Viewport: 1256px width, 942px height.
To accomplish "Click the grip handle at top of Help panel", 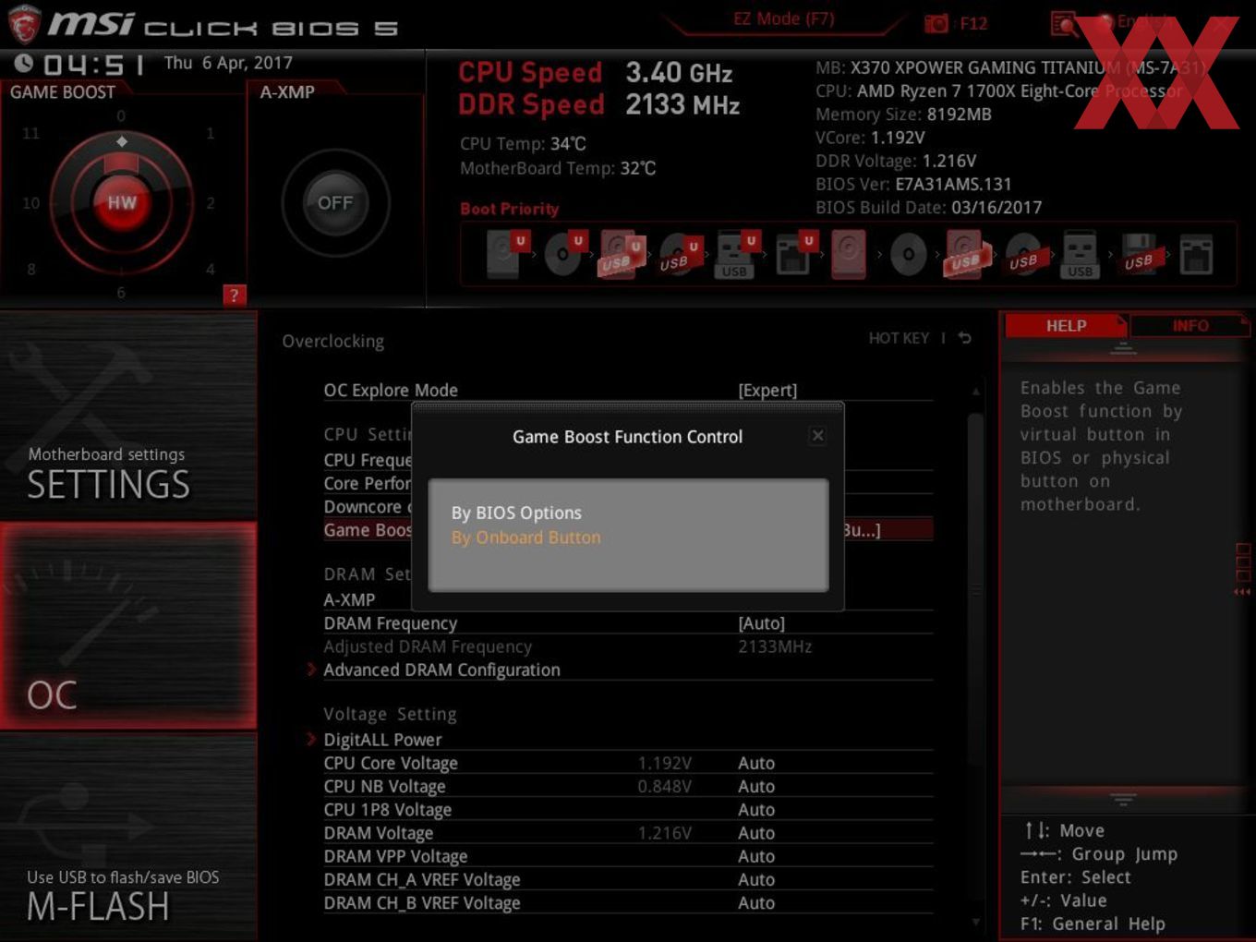I will [1123, 349].
